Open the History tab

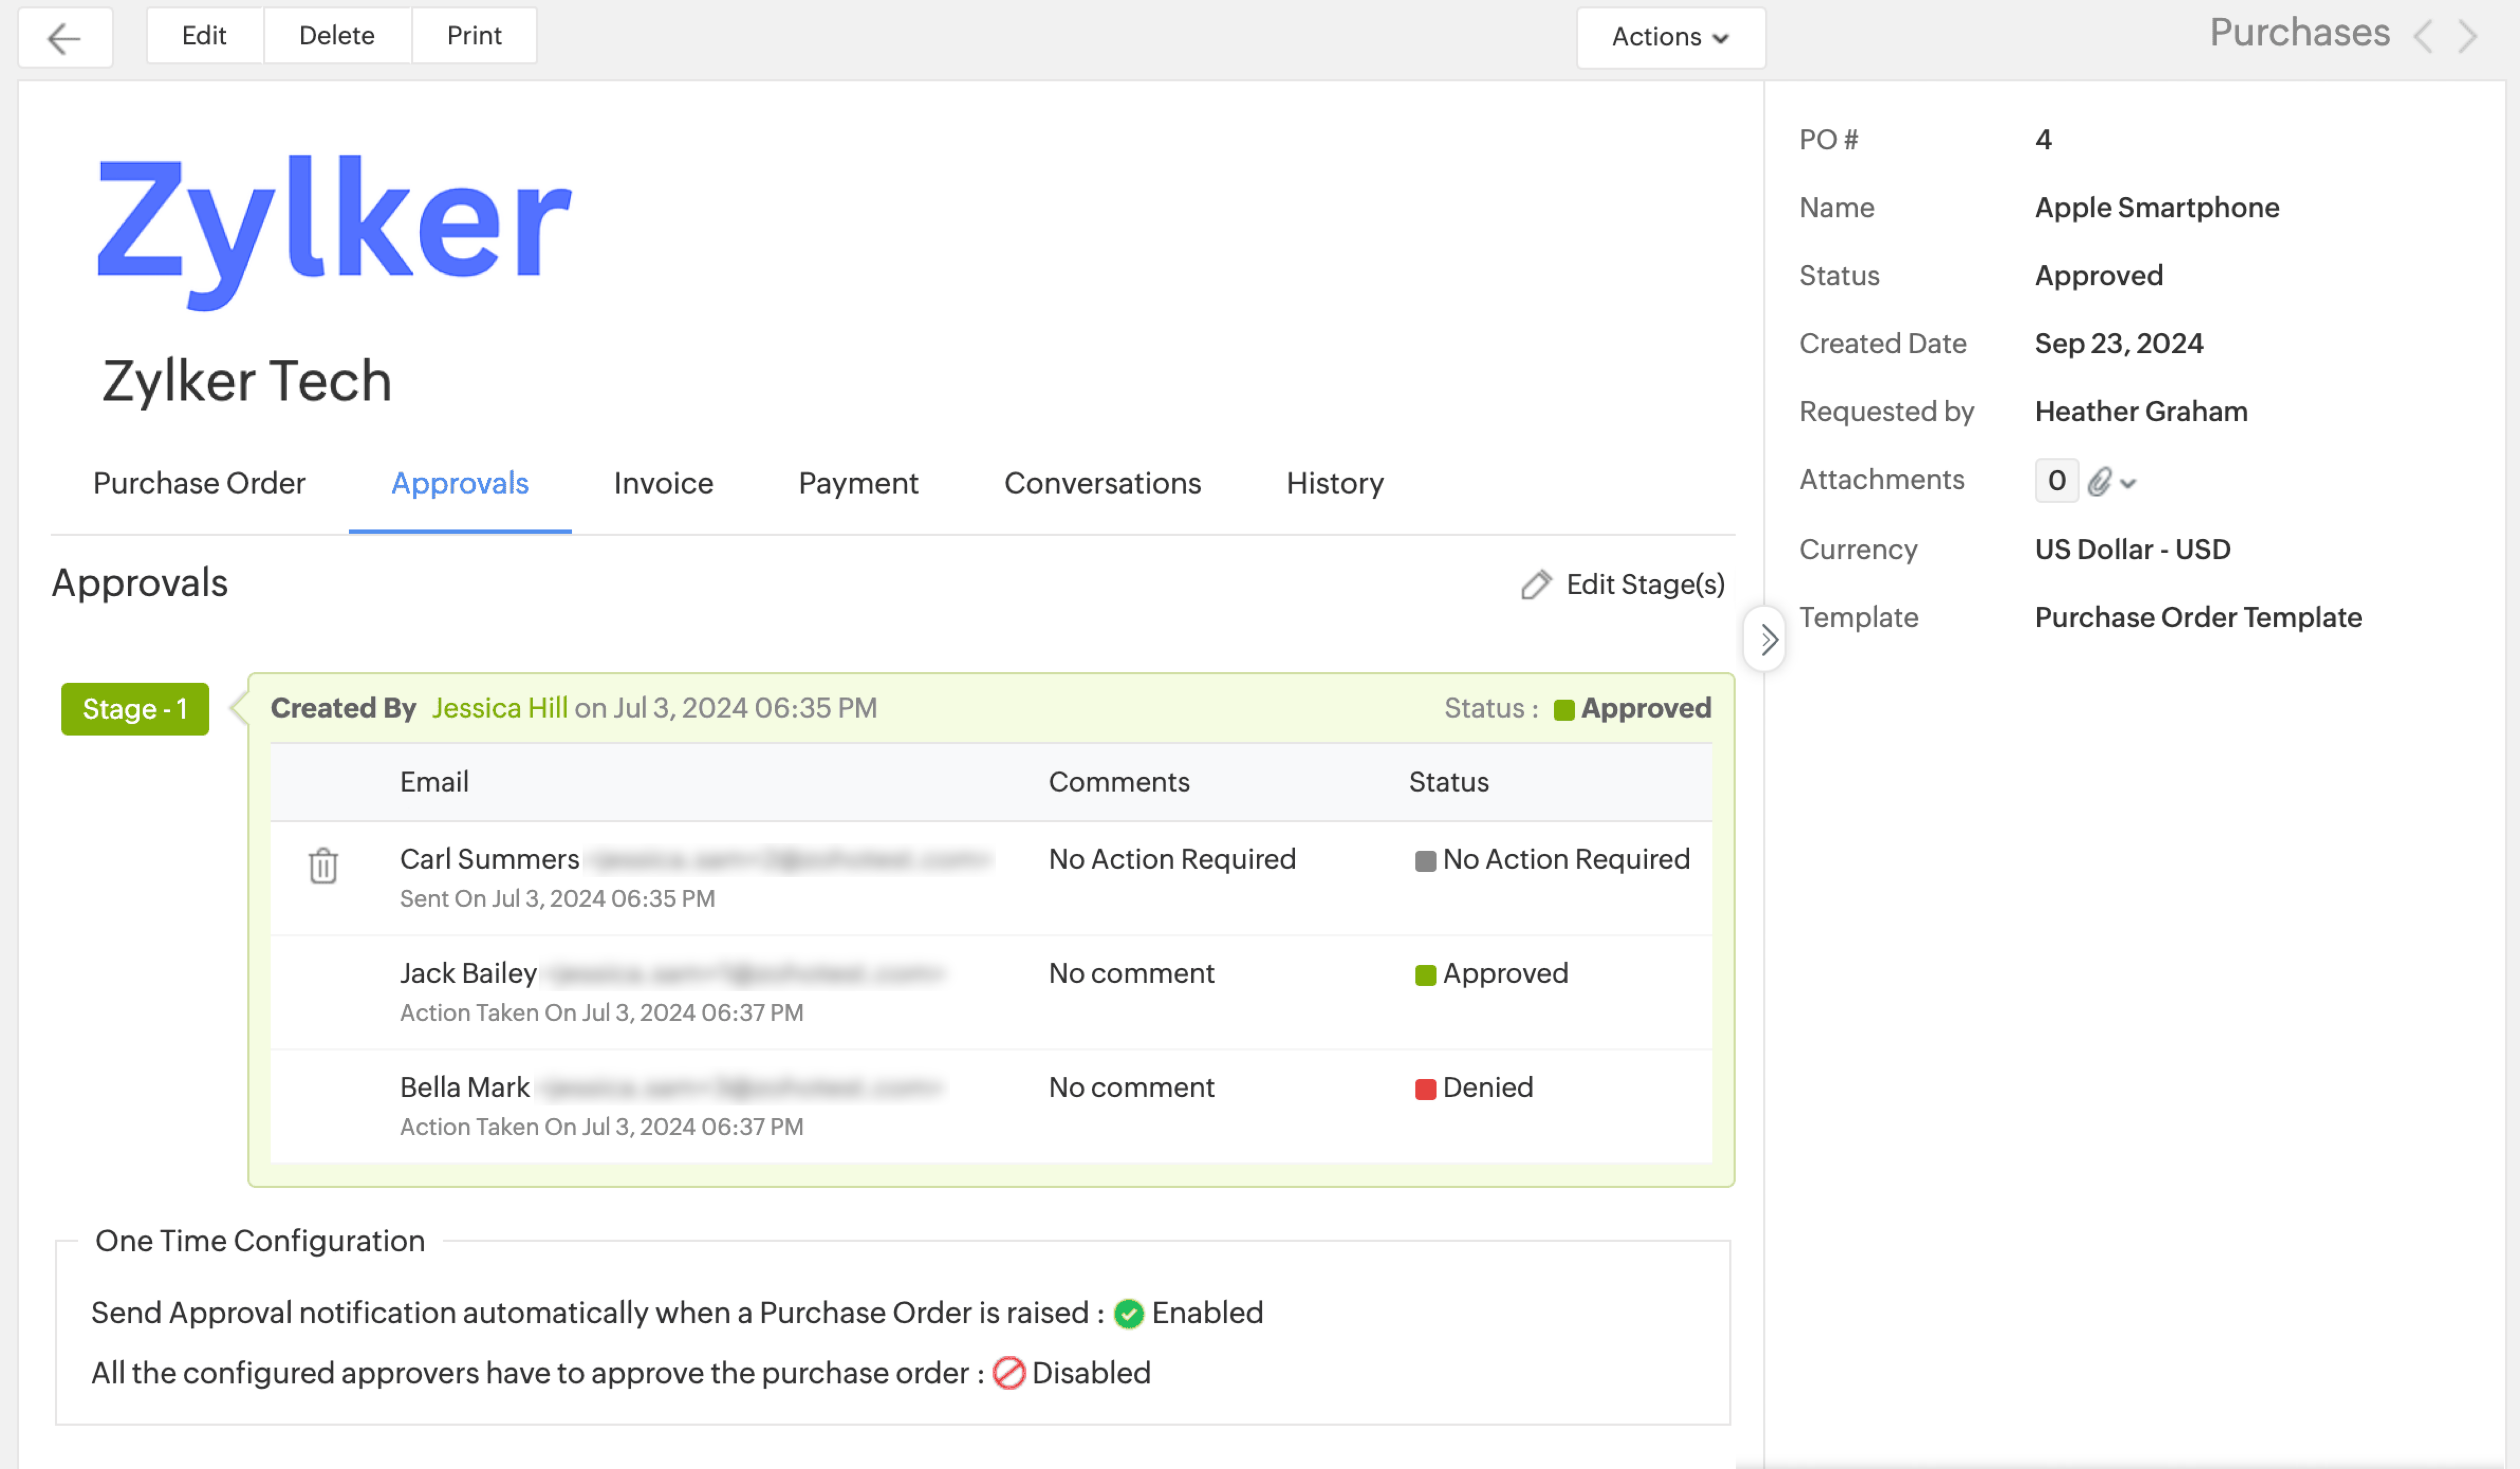tap(1334, 483)
